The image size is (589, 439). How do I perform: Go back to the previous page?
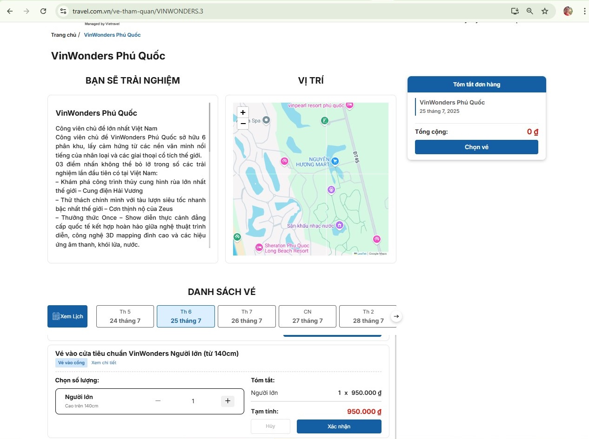pyautogui.click(x=10, y=11)
